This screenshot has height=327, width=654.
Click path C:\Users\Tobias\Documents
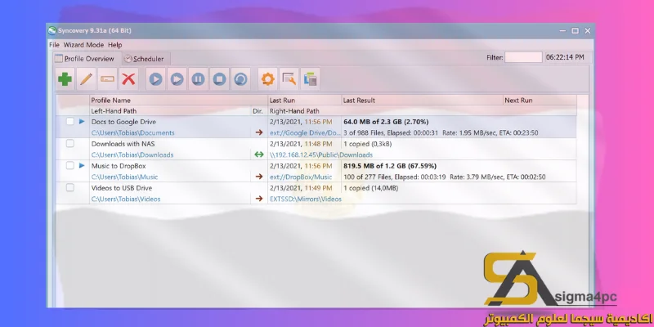tap(133, 132)
